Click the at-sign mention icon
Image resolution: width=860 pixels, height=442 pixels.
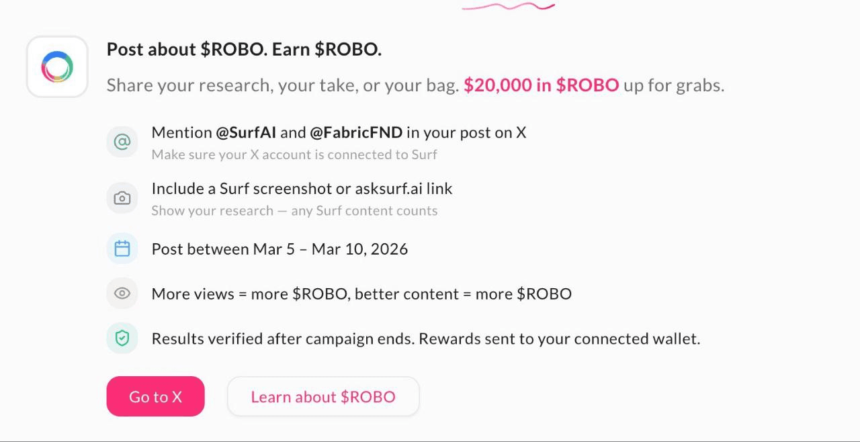[x=122, y=142]
